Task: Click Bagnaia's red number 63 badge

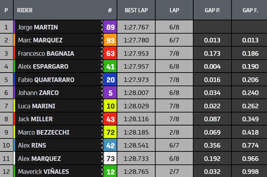Action: coord(110,53)
